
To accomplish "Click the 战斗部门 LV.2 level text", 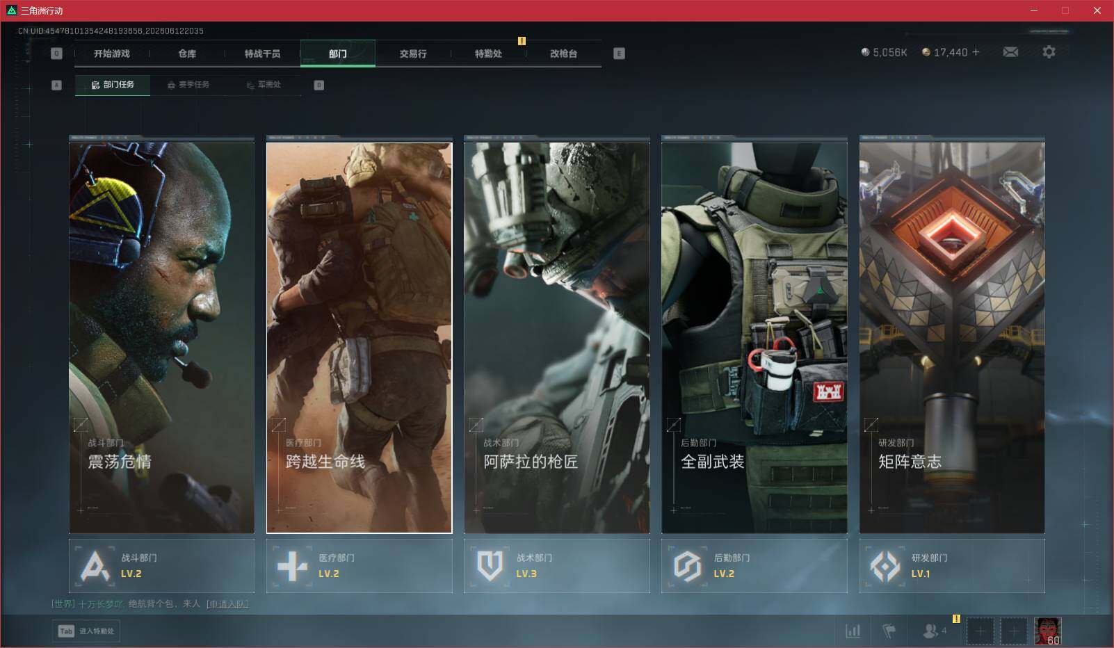I will click(x=131, y=574).
